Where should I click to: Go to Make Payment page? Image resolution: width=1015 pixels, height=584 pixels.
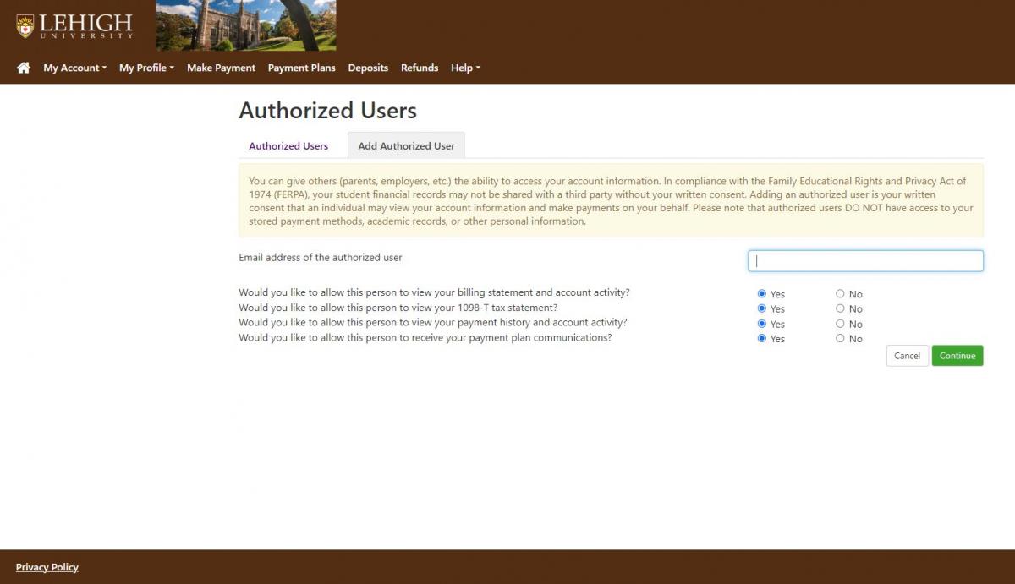(221, 68)
